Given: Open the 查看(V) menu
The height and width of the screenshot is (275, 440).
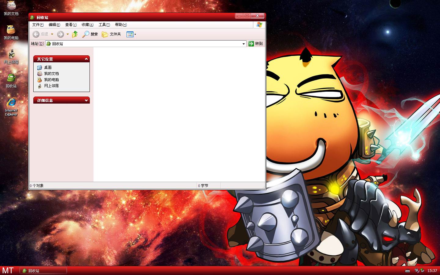Looking at the screenshot, I should click(71, 25).
